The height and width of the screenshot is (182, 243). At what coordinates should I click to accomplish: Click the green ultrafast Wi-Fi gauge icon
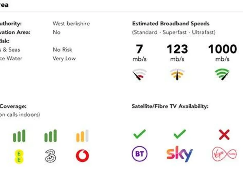(x=222, y=74)
